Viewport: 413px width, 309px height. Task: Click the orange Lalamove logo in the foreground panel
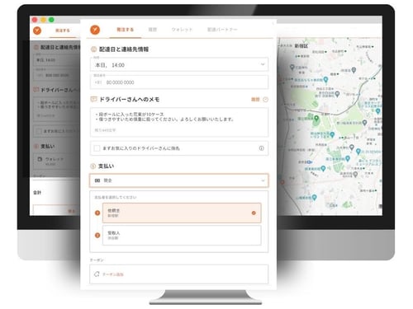click(95, 30)
